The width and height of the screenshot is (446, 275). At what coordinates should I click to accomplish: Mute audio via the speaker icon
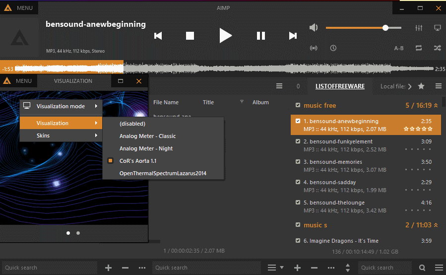click(314, 28)
